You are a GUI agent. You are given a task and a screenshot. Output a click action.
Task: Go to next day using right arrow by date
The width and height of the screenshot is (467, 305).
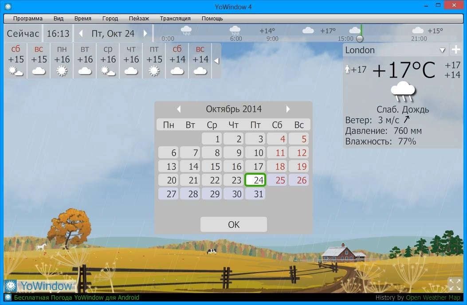tap(145, 33)
